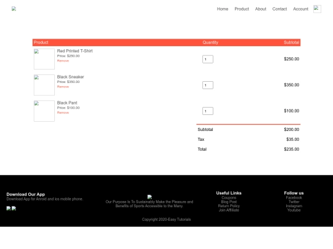333x249 pixels.
Task: Click the Follow us heading
Action: tap(294, 193)
